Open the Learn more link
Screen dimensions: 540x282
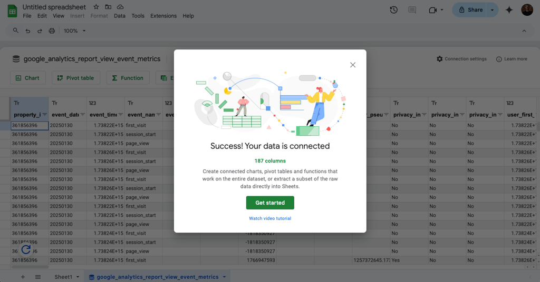click(512, 59)
